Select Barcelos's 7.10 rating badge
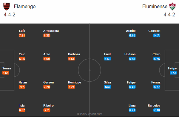 [157, 110]
